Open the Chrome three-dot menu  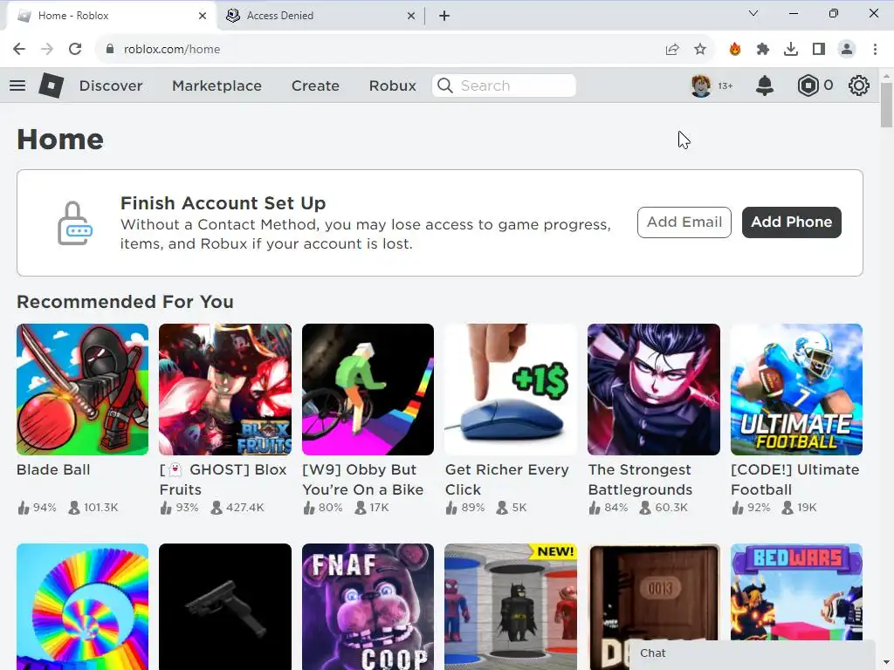coord(875,49)
